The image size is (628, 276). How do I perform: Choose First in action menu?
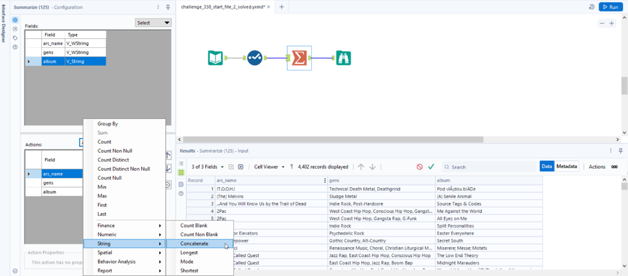pyautogui.click(x=125, y=205)
